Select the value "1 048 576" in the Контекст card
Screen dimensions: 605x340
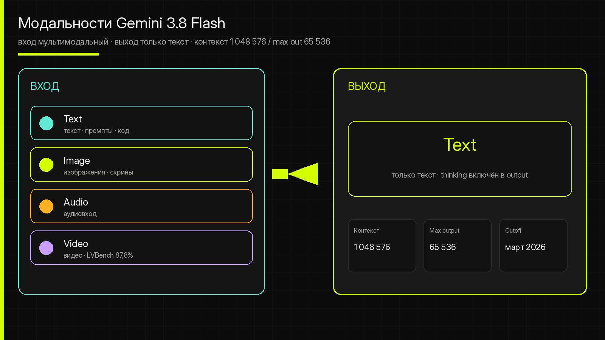click(x=372, y=247)
